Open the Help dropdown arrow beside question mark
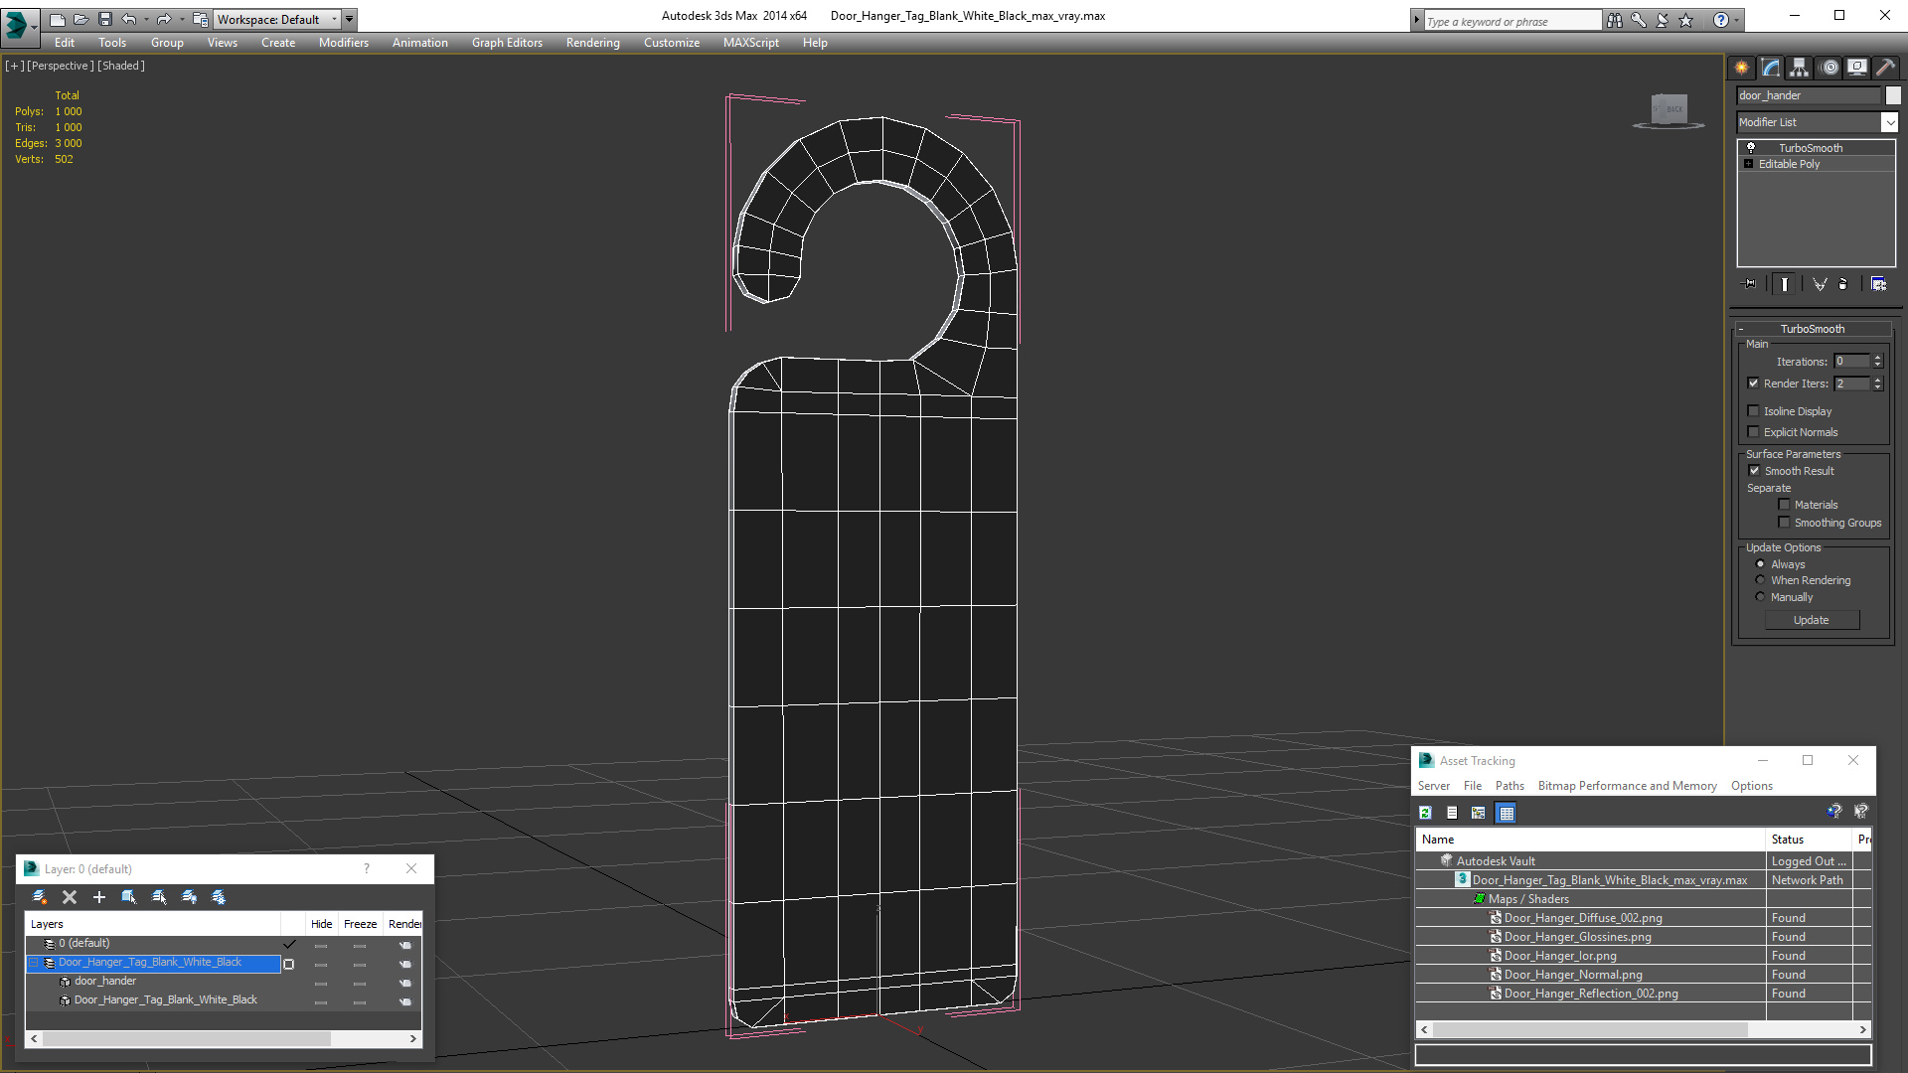This screenshot has width=1908, height=1073. [x=1736, y=20]
